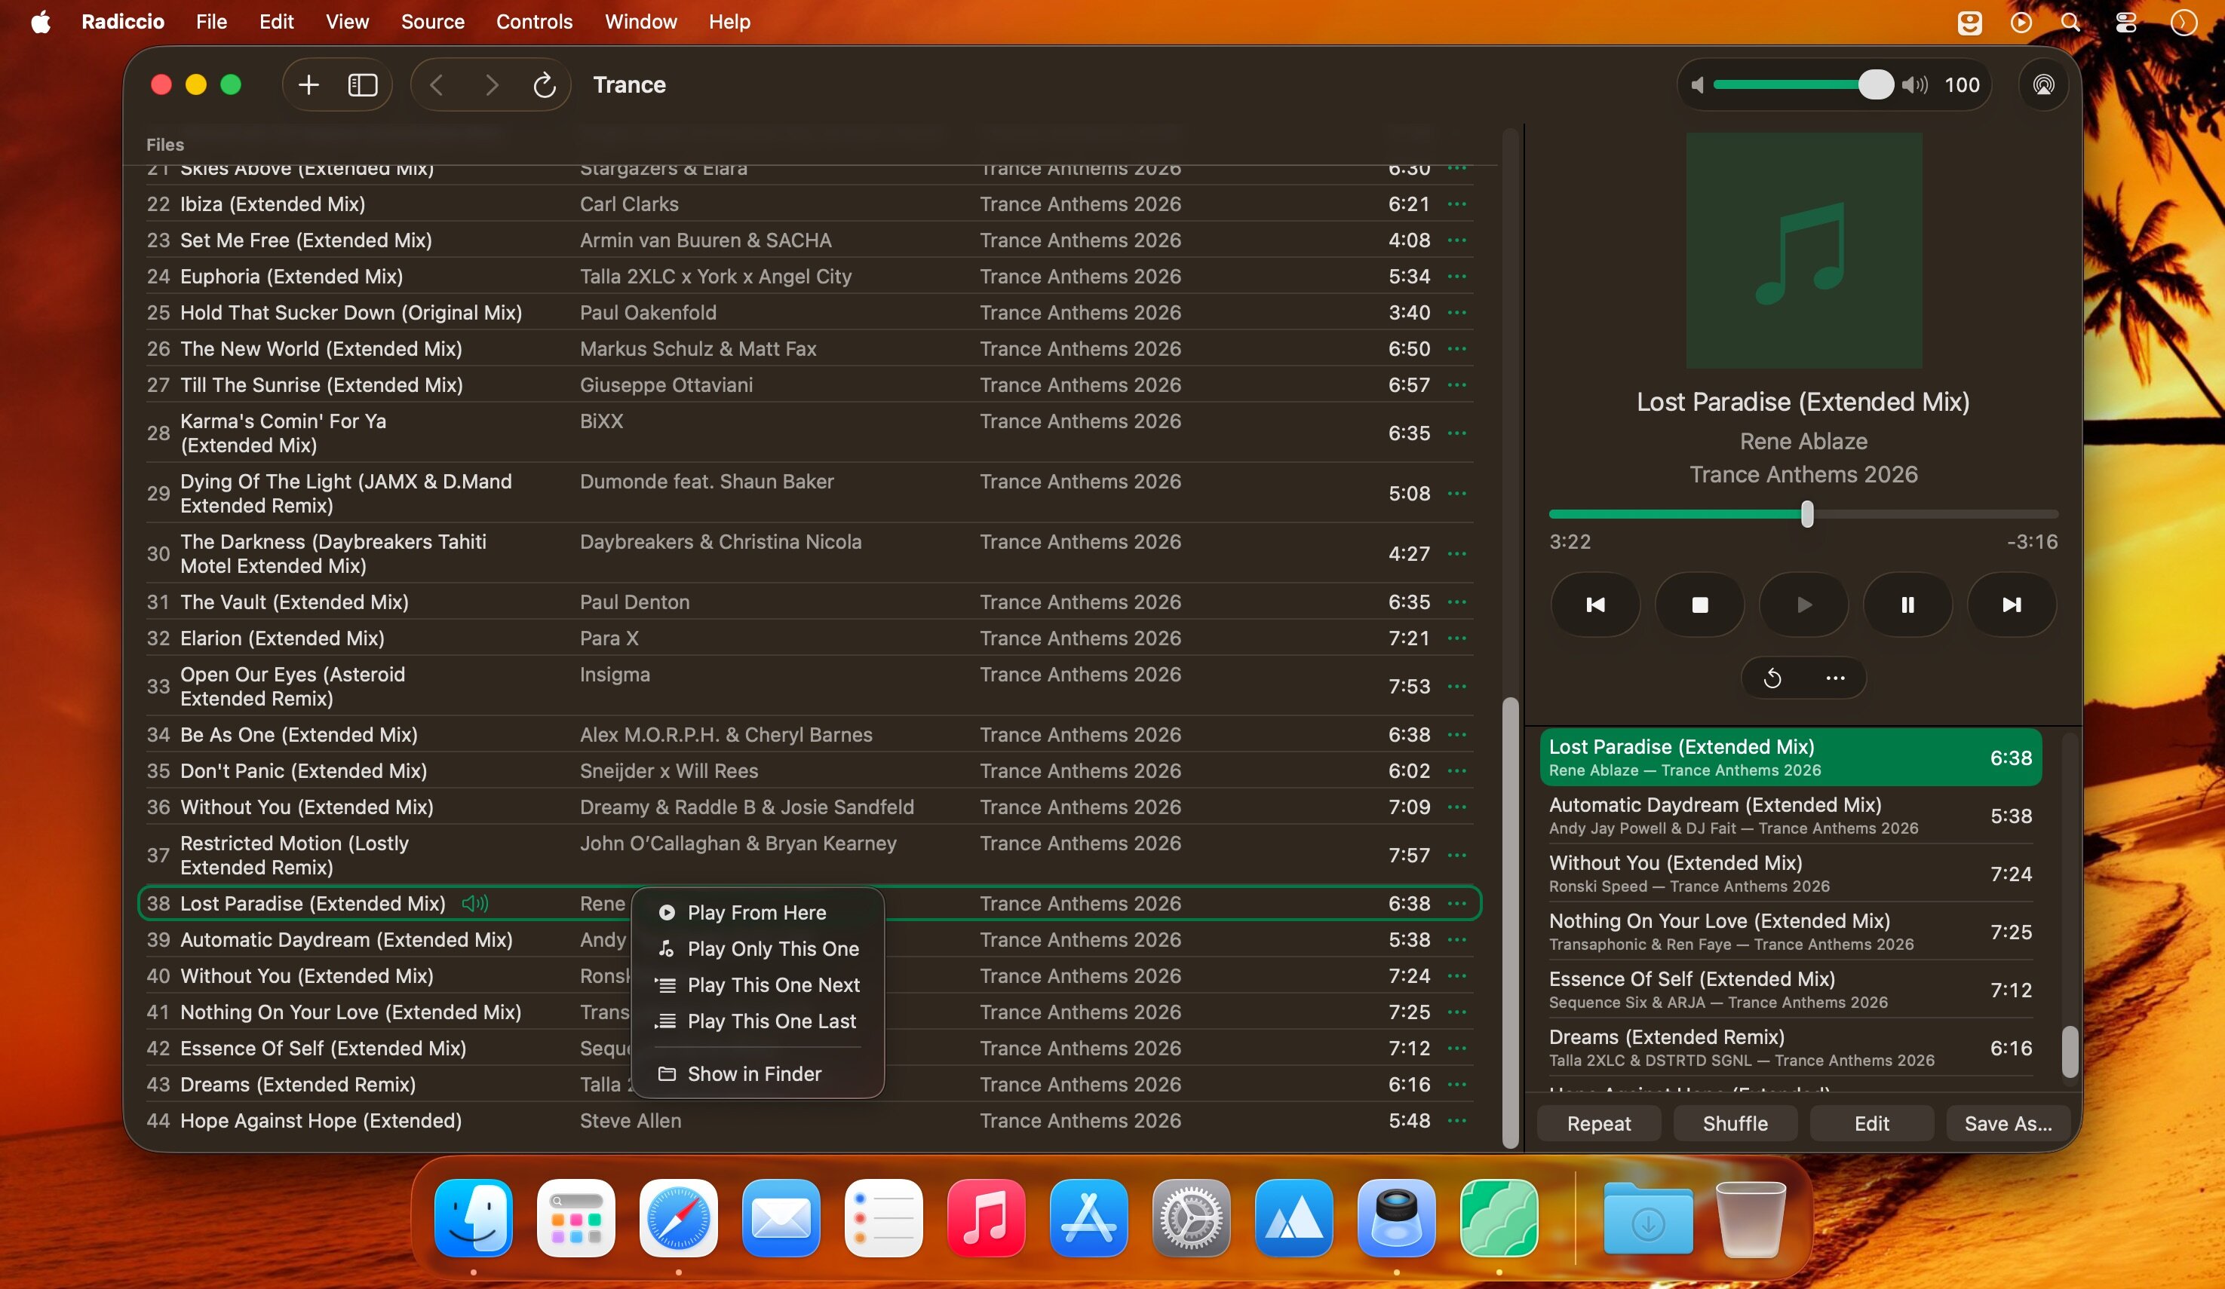
Task: Go back with the left chevron
Action: (436, 84)
